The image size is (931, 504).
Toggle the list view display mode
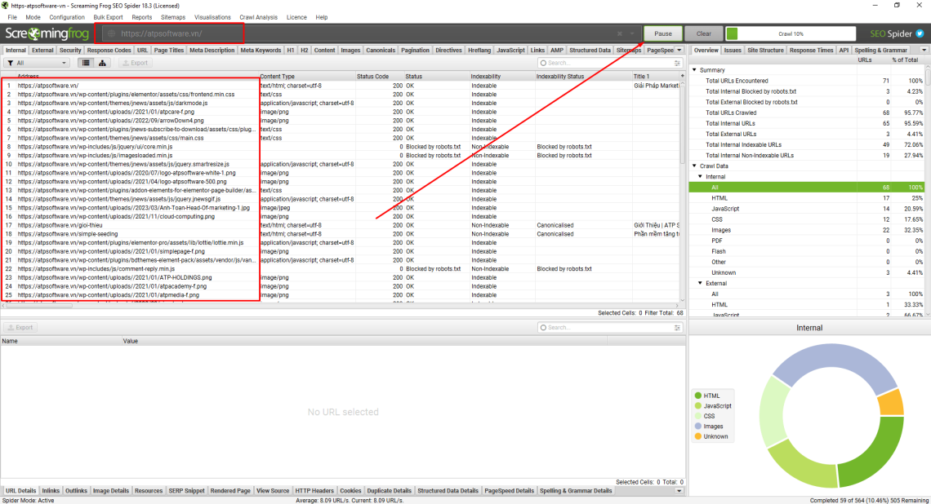[x=85, y=63]
